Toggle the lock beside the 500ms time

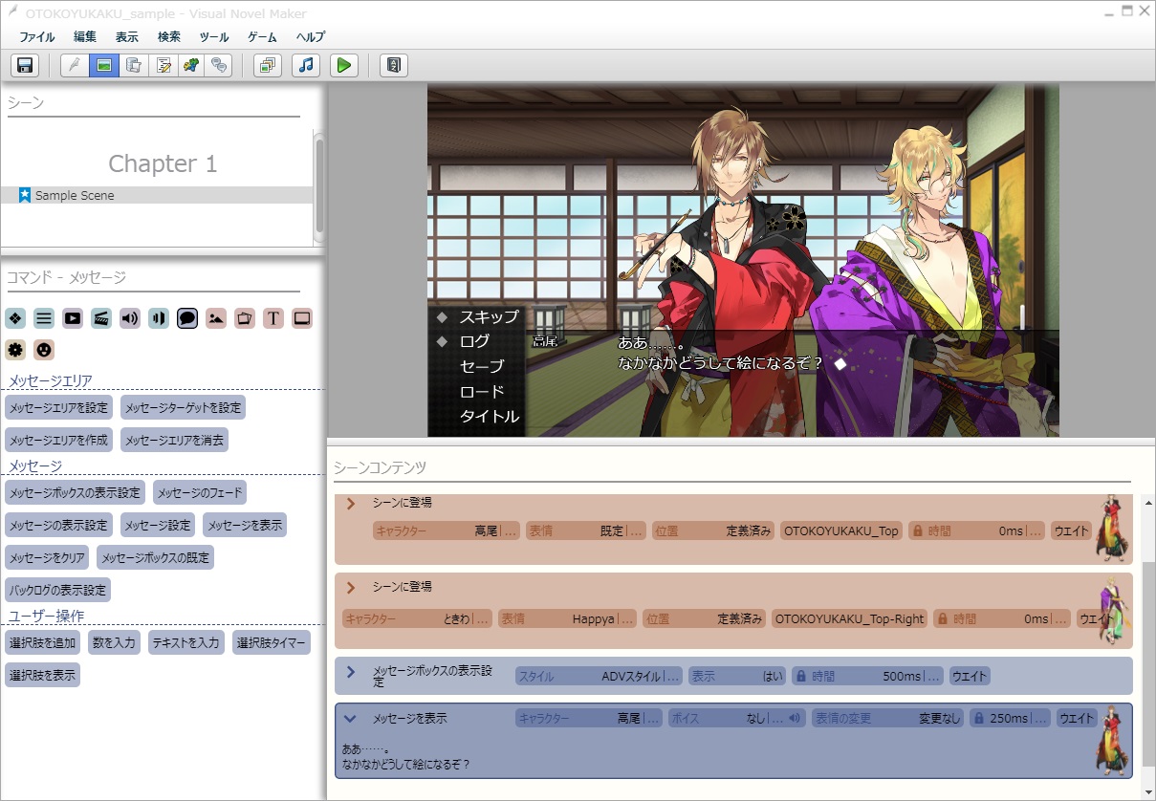point(799,676)
